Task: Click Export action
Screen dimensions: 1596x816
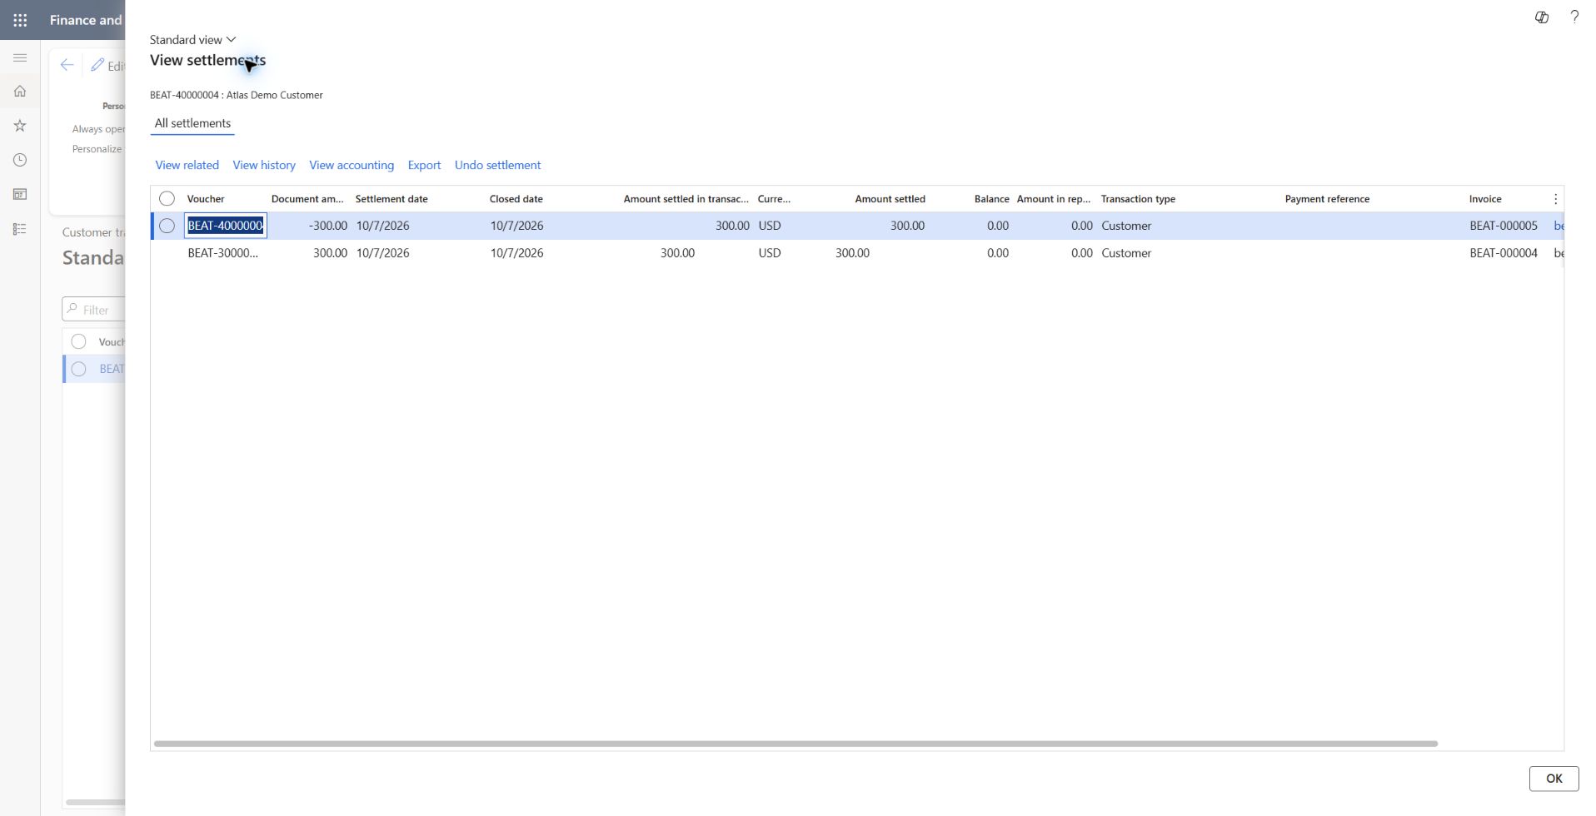Action: coord(424,165)
